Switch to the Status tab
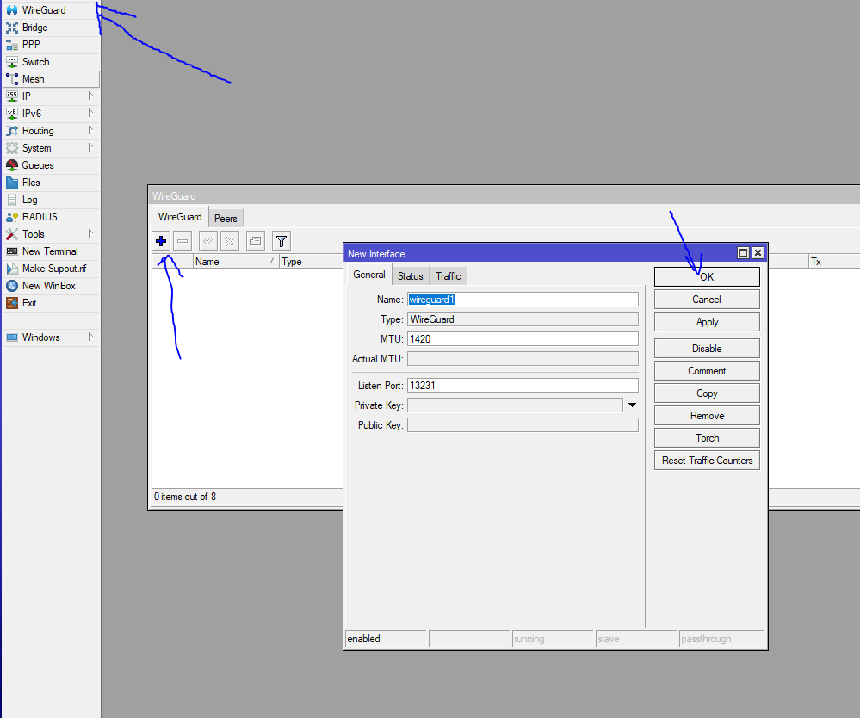Viewport: 860px width, 718px height. click(x=410, y=276)
